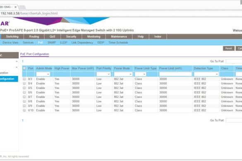The width and height of the screenshot is (242, 161).
Task: Close the current browser tab
Action: [x=15, y=7]
